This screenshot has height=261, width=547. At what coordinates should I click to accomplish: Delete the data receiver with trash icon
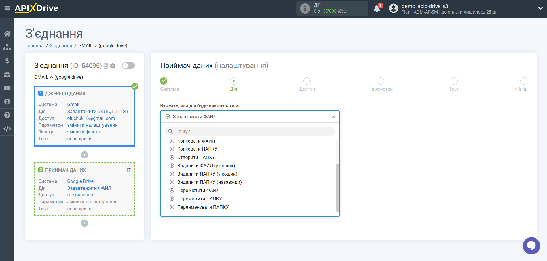coord(129,170)
